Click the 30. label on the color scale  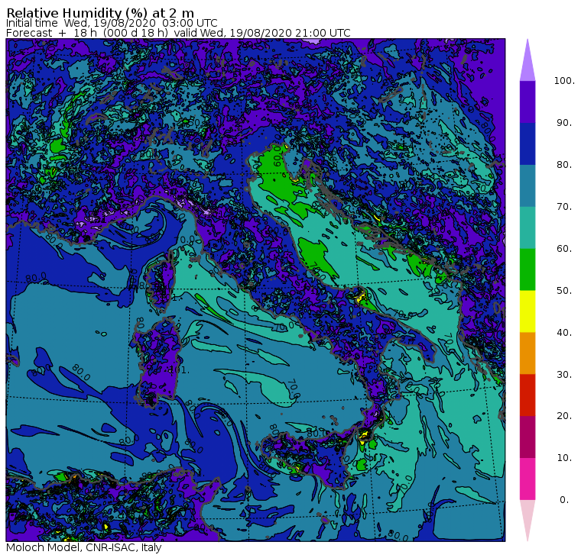[564, 375]
